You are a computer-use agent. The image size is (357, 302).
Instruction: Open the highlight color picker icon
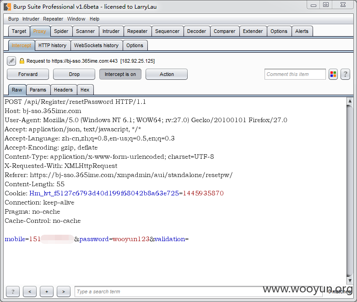coord(333,74)
